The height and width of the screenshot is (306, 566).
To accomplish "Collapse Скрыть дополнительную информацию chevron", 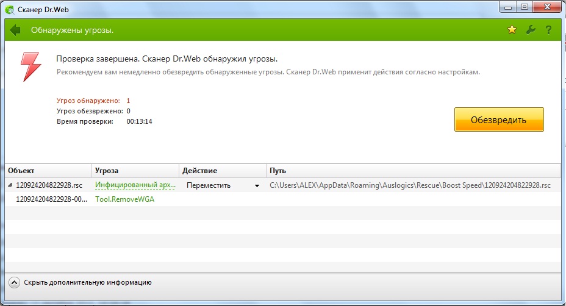I will tap(14, 282).
